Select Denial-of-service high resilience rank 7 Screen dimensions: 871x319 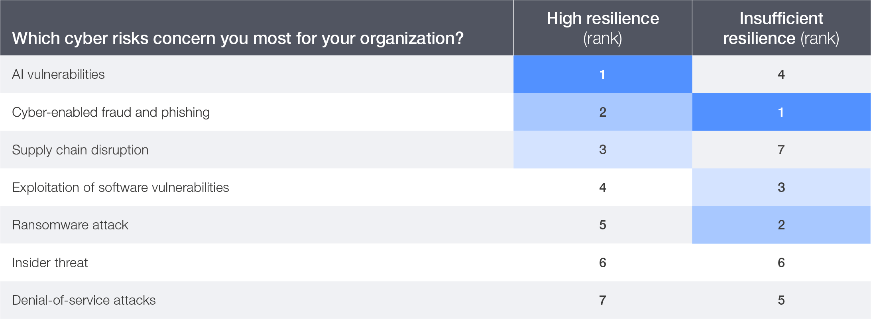[x=602, y=300]
